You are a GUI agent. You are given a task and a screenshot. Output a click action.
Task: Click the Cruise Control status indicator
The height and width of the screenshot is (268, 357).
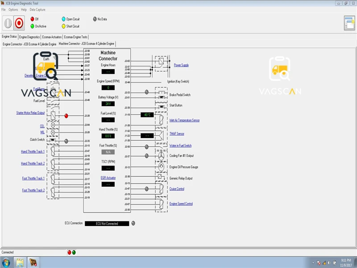tap(147, 189)
